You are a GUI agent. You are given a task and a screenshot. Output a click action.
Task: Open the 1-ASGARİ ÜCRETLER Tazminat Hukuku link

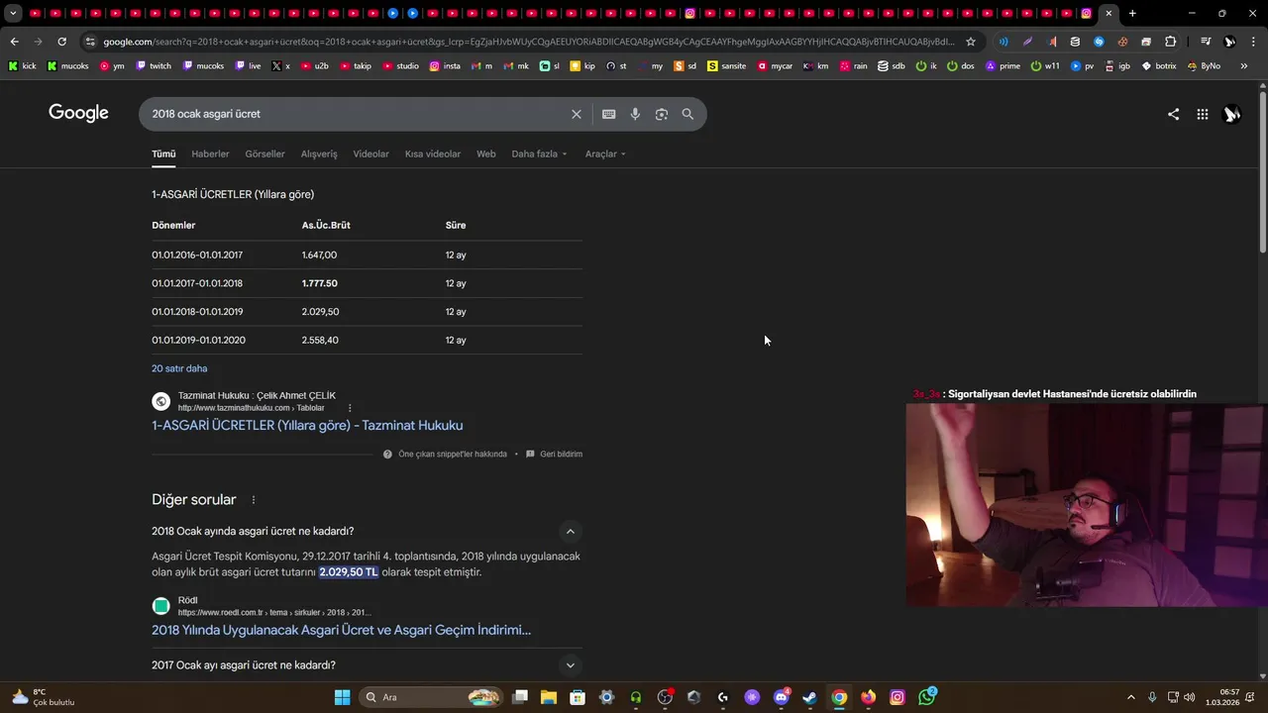pos(307,425)
